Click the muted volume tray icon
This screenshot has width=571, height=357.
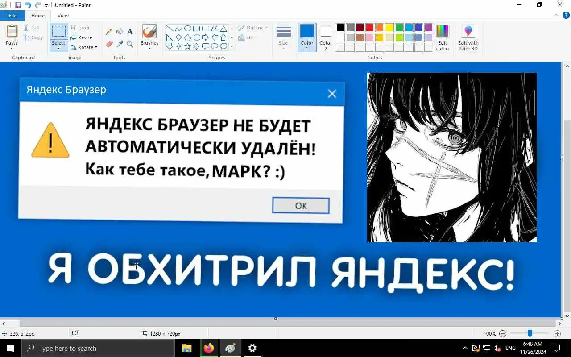click(497, 348)
